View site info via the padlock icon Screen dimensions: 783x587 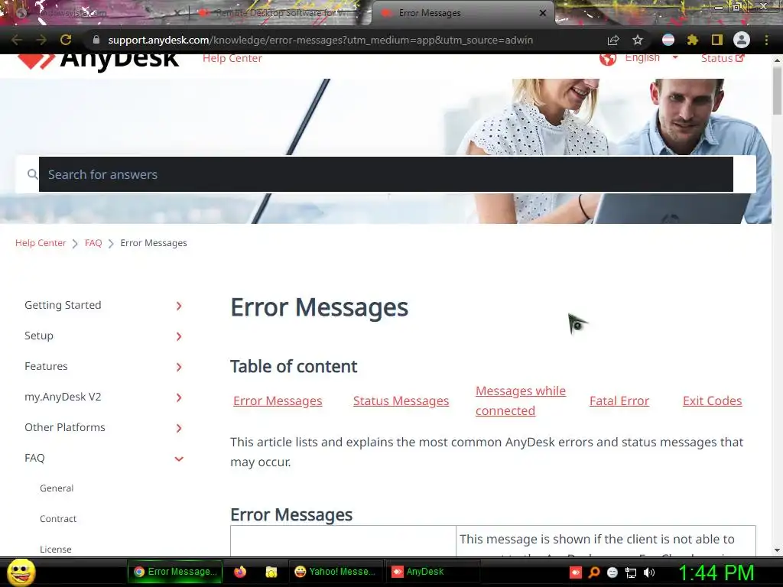tap(96, 40)
